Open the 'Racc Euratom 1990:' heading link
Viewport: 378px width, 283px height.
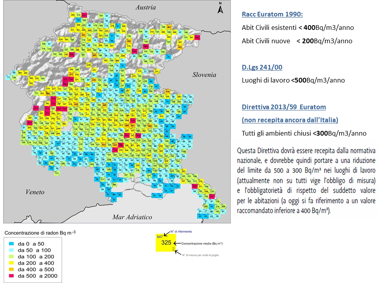tap(272, 15)
